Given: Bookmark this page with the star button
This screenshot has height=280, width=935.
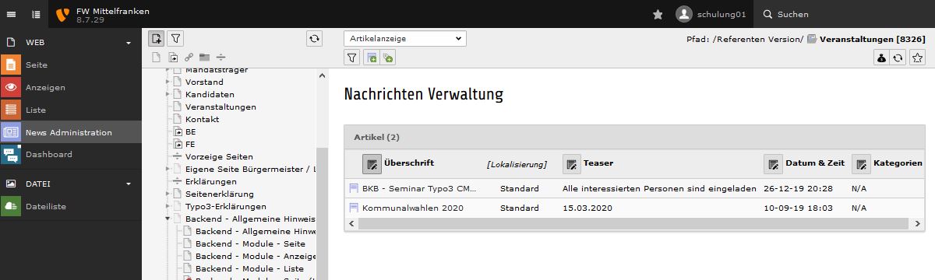Looking at the screenshot, I should point(918,57).
